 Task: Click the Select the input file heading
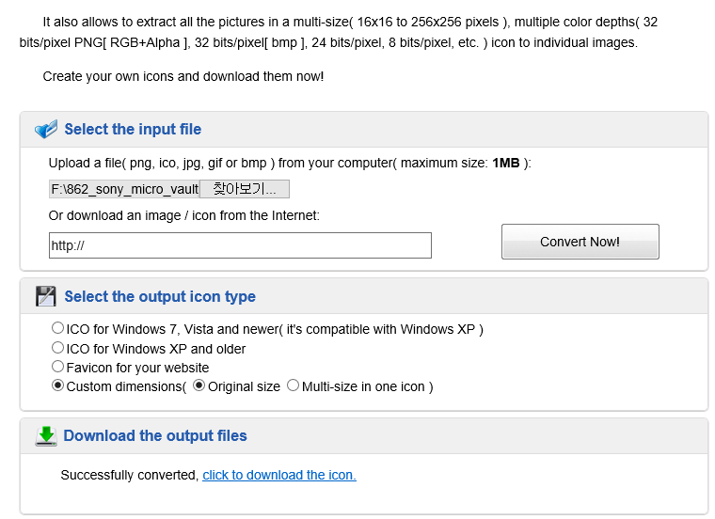(133, 129)
